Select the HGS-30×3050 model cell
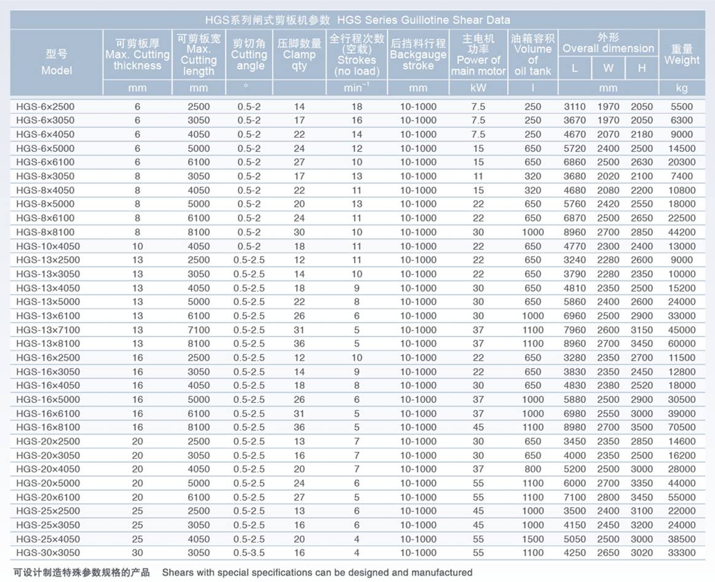The image size is (715, 582). pyautogui.click(x=48, y=552)
